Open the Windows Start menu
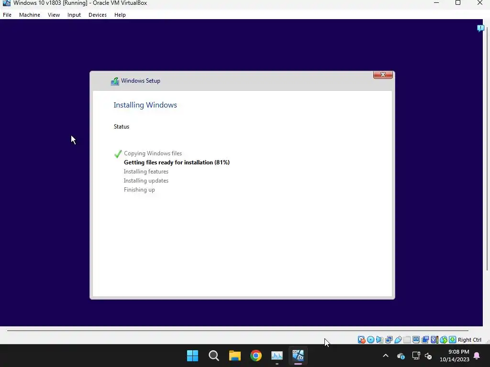 [192, 356]
